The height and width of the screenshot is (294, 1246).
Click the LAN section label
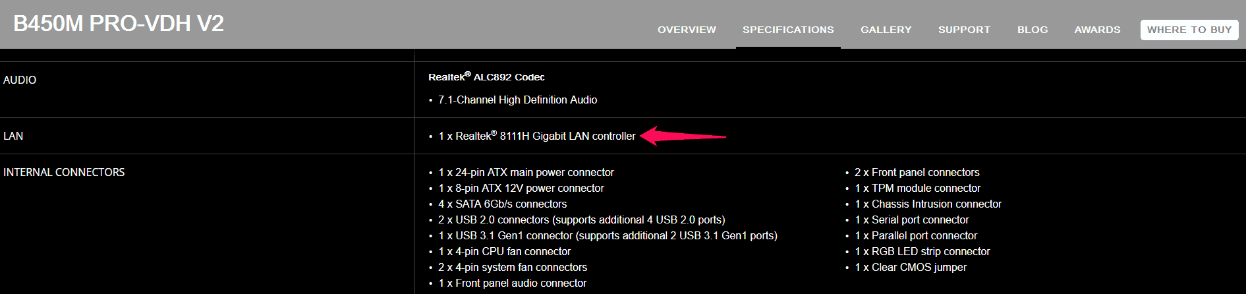(13, 136)
